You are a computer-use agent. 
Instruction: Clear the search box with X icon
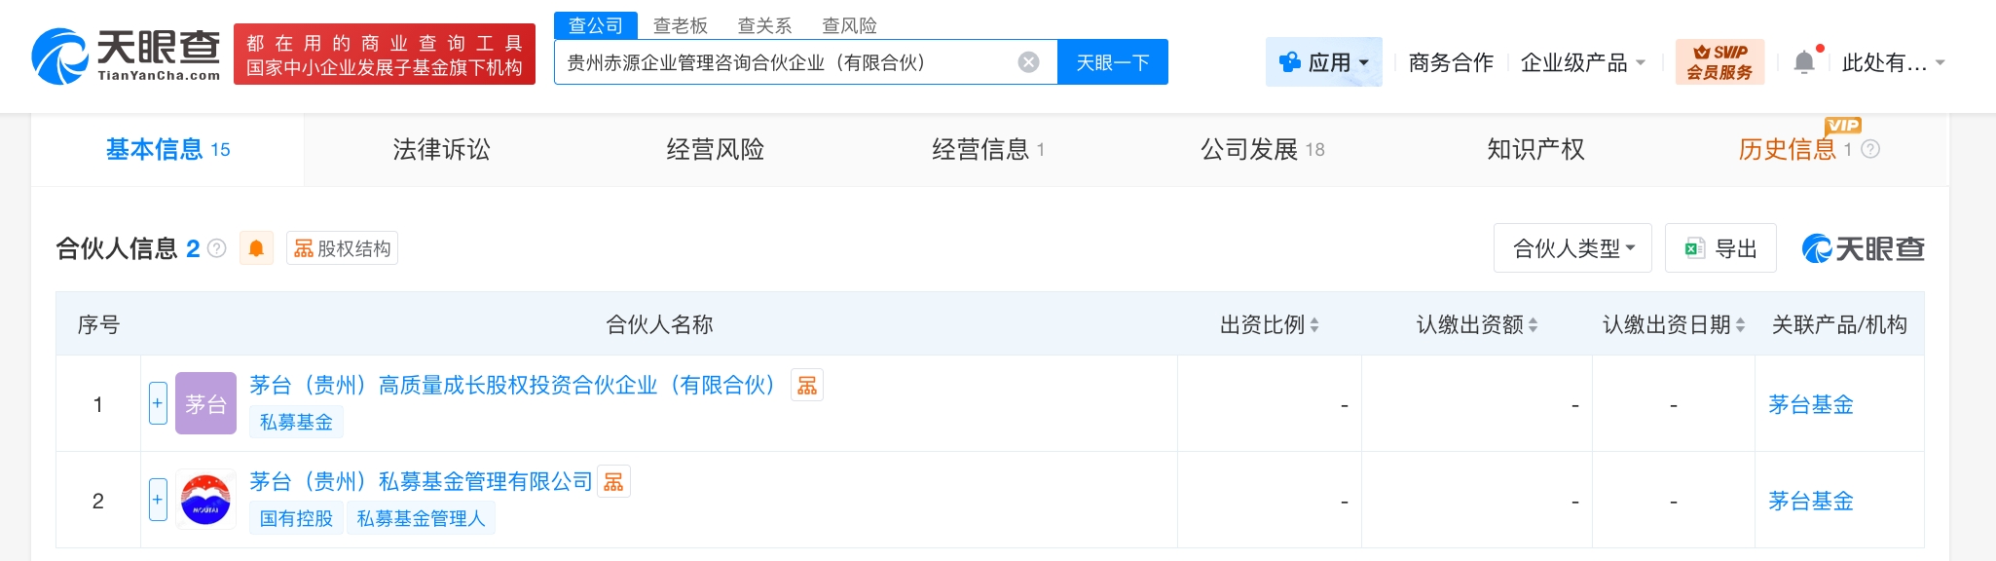click(x=1028, y=62)
